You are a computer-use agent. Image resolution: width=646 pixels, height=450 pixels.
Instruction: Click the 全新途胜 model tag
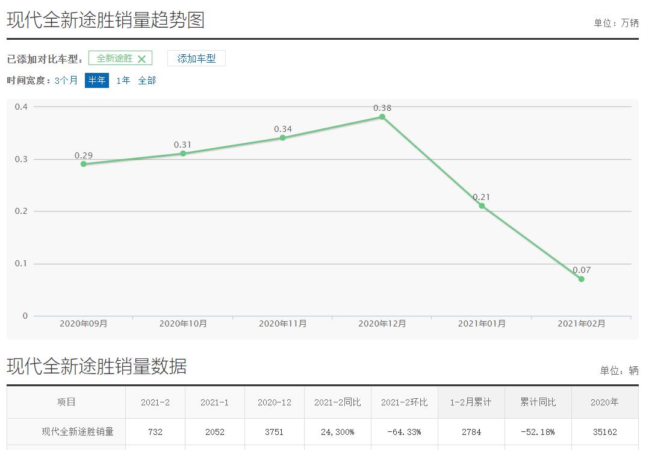click(x=114, y=58)
